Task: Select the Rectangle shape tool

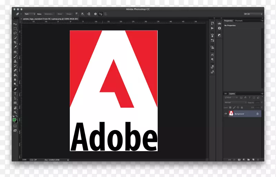Action: 15,103
